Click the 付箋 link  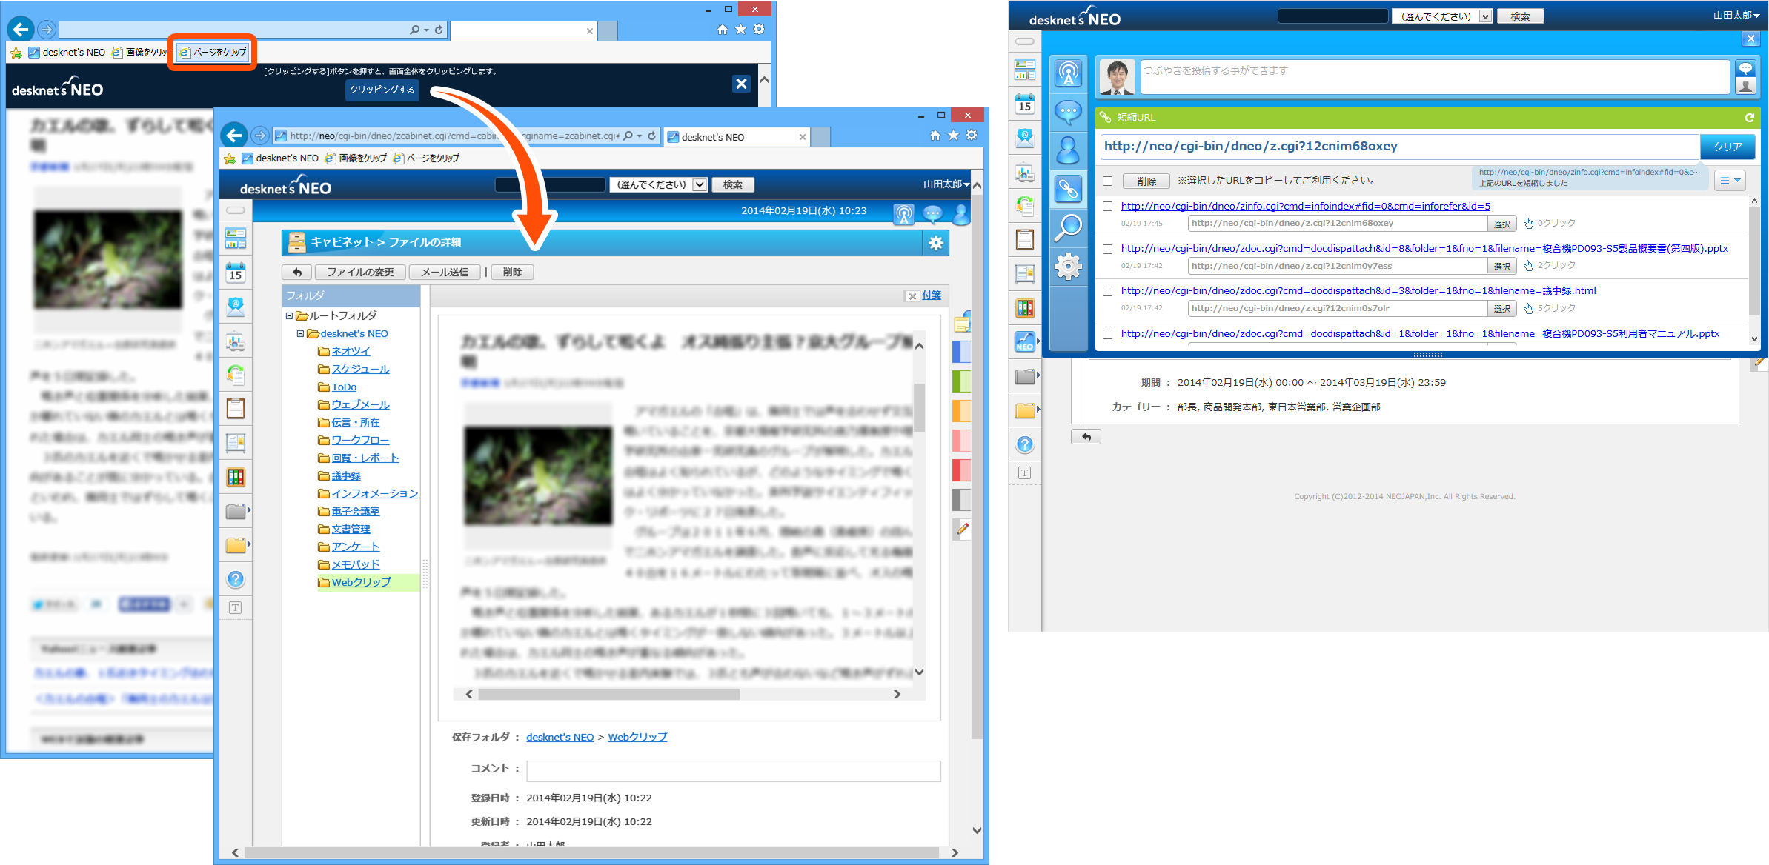(931, 295)
